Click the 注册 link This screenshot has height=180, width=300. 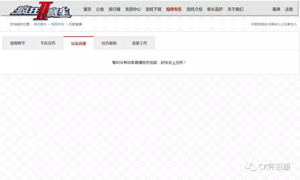[289, 9]
